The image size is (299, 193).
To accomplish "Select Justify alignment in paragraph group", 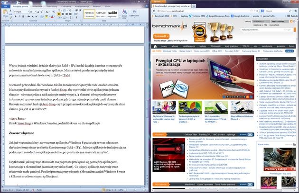I will (70, 14).
